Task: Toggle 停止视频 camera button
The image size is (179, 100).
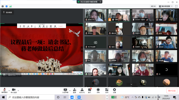Action: [x=14, y=91]
